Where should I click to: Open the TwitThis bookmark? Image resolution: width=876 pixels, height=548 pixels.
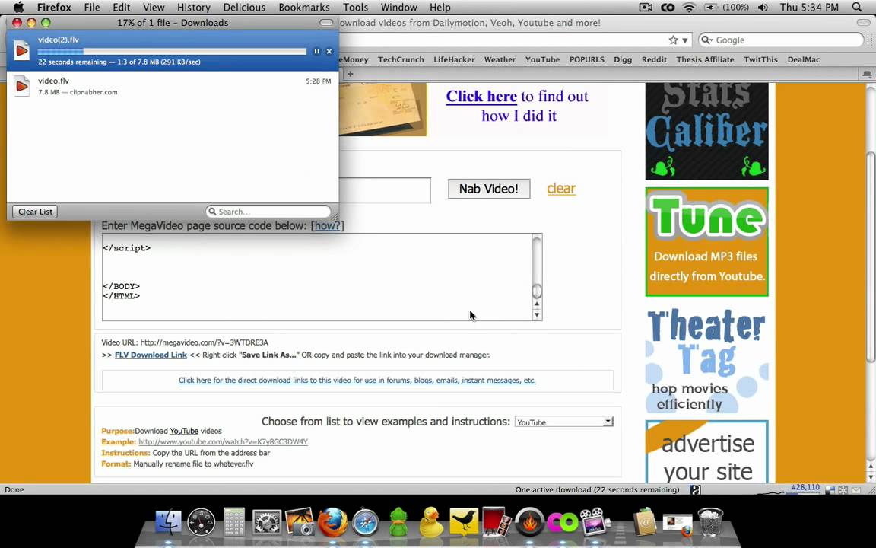click(x=760, y=59)
